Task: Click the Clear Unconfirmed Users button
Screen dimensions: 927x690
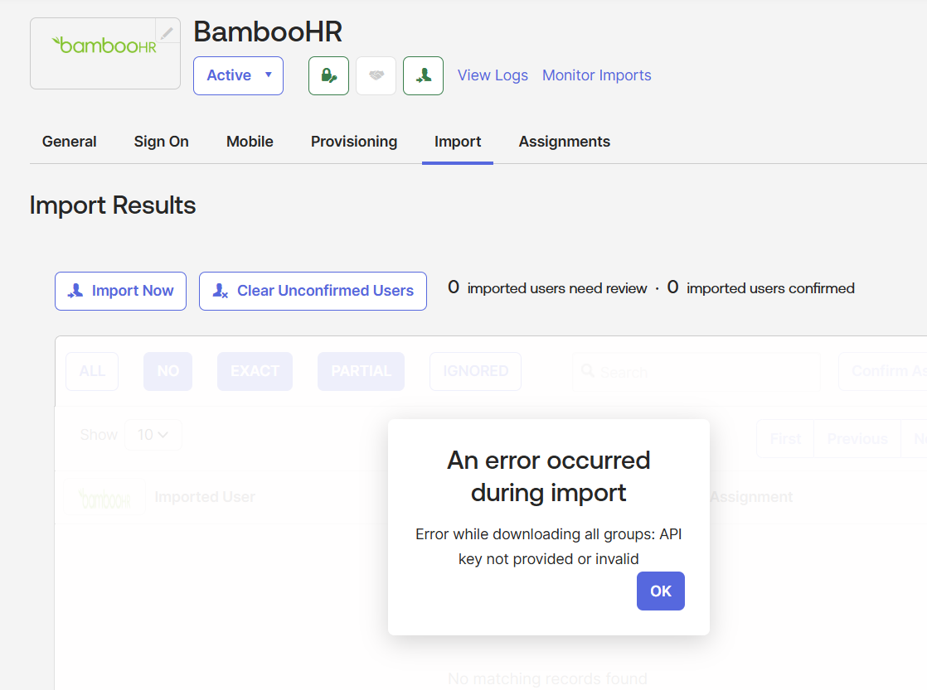Action: [313, 292]
